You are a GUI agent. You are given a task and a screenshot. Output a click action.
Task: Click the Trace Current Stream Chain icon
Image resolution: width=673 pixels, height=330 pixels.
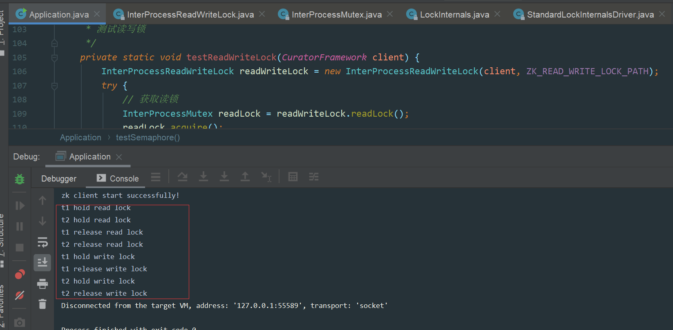[314, 177]
